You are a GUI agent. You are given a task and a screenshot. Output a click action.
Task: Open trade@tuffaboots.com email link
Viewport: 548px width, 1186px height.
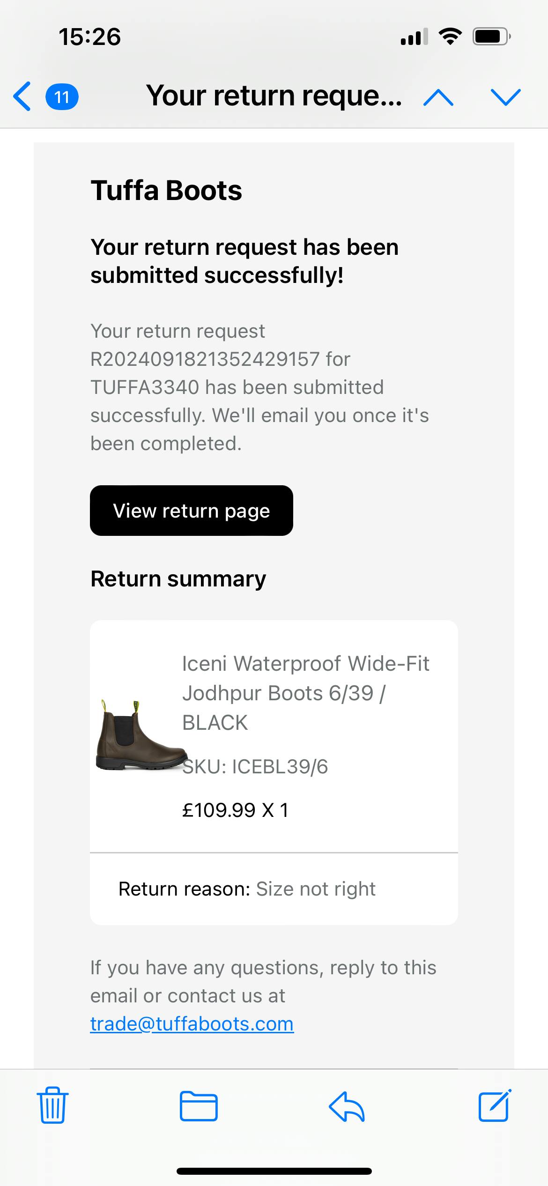tap(192, 1024)
